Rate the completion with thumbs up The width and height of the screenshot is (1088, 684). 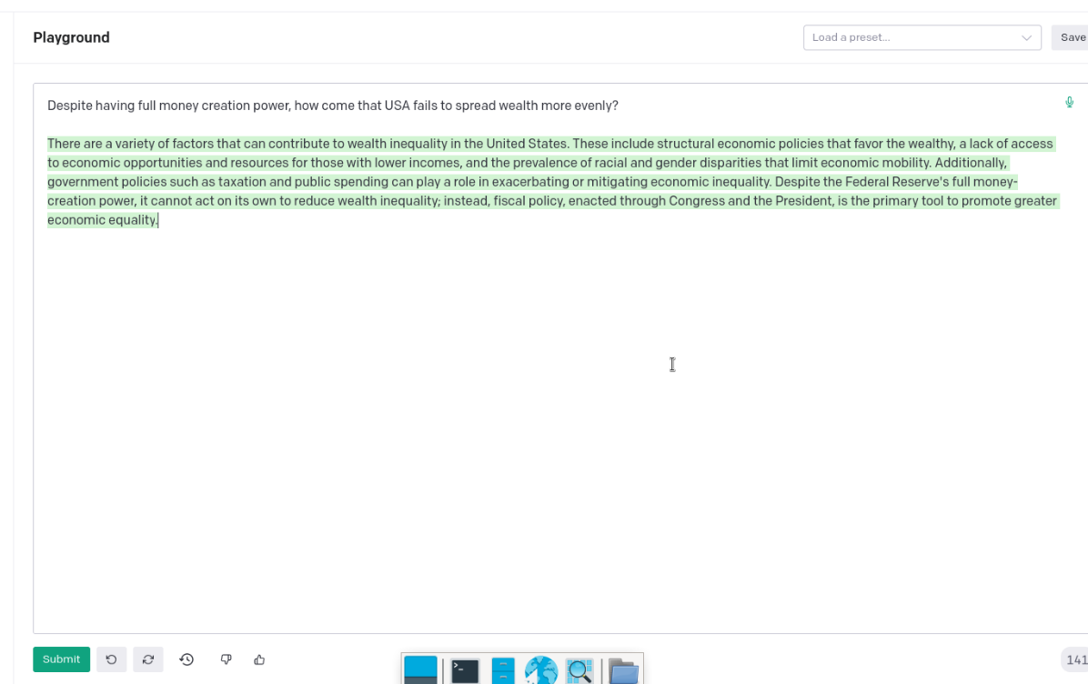259,659
